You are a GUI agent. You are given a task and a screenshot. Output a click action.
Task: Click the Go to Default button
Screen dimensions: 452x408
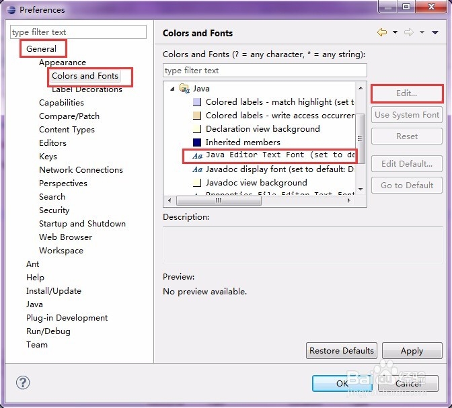[407, 185]
